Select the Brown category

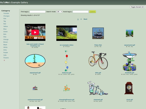(x=6, y=42)
